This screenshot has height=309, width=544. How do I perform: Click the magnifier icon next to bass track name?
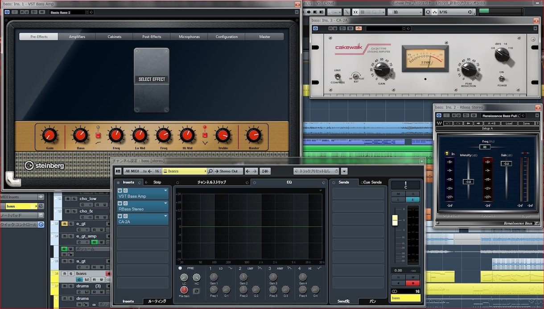[x=210, y=171]
